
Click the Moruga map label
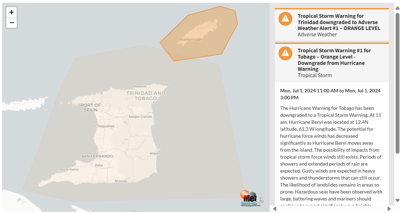click(121, 181)
